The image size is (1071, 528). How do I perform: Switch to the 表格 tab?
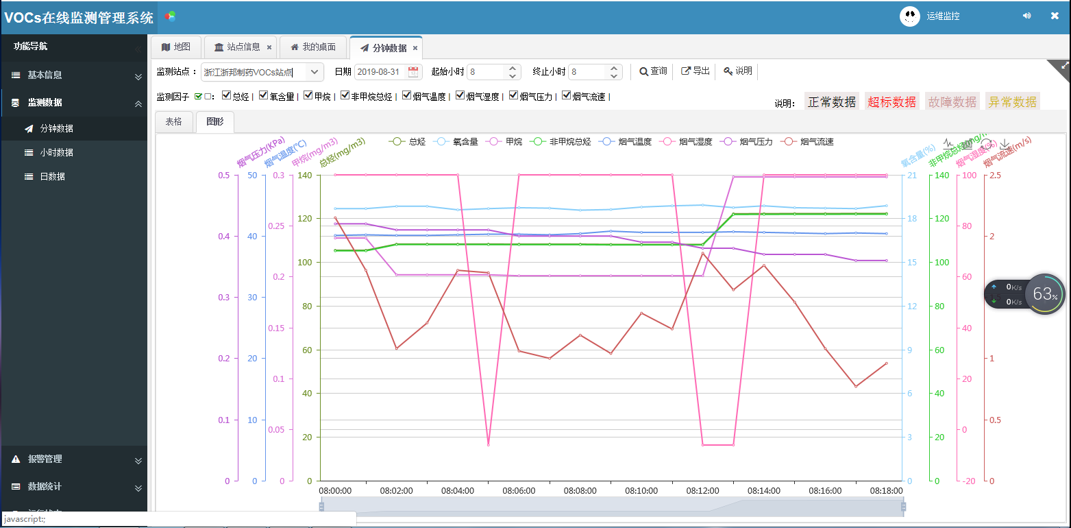tap(174, 121)
